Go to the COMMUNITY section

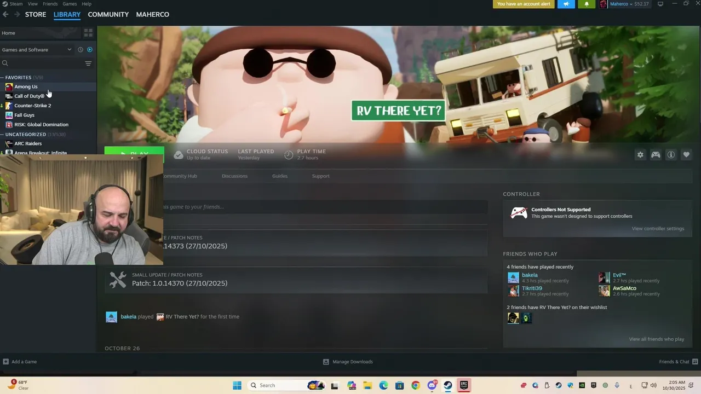point(108,14)
